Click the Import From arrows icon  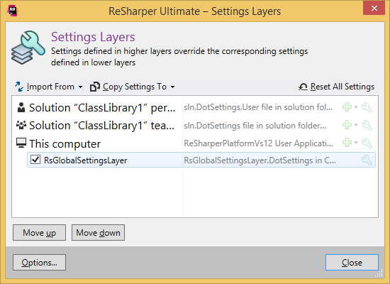coord(19,87)
